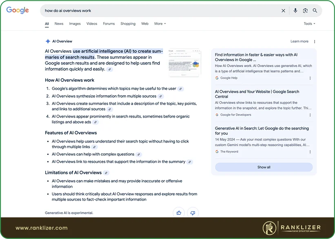Switch to the Images tab
Viewport: 335px width, 239px height.
tap(75, 24)
